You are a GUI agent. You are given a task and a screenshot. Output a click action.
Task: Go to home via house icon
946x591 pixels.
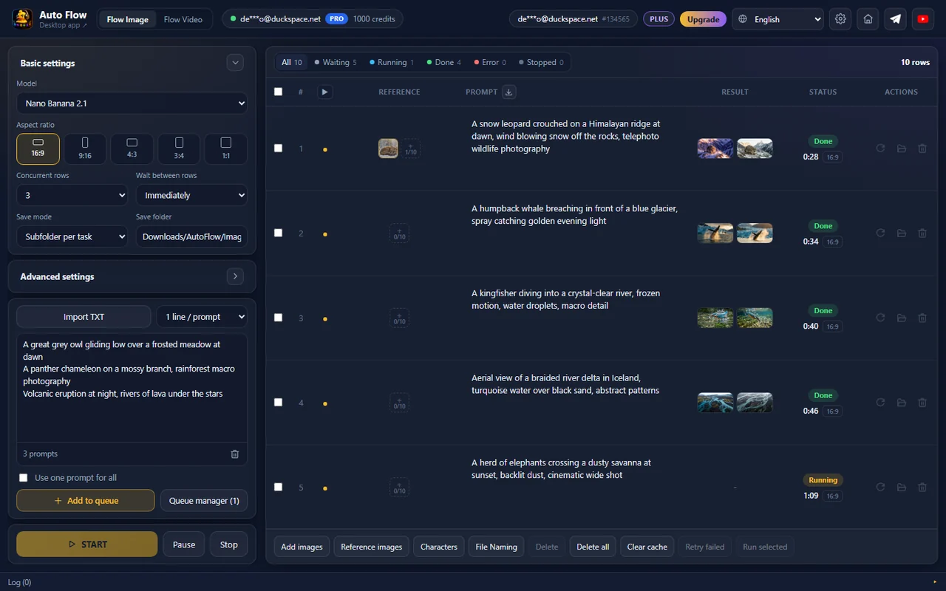pos(868,19)
